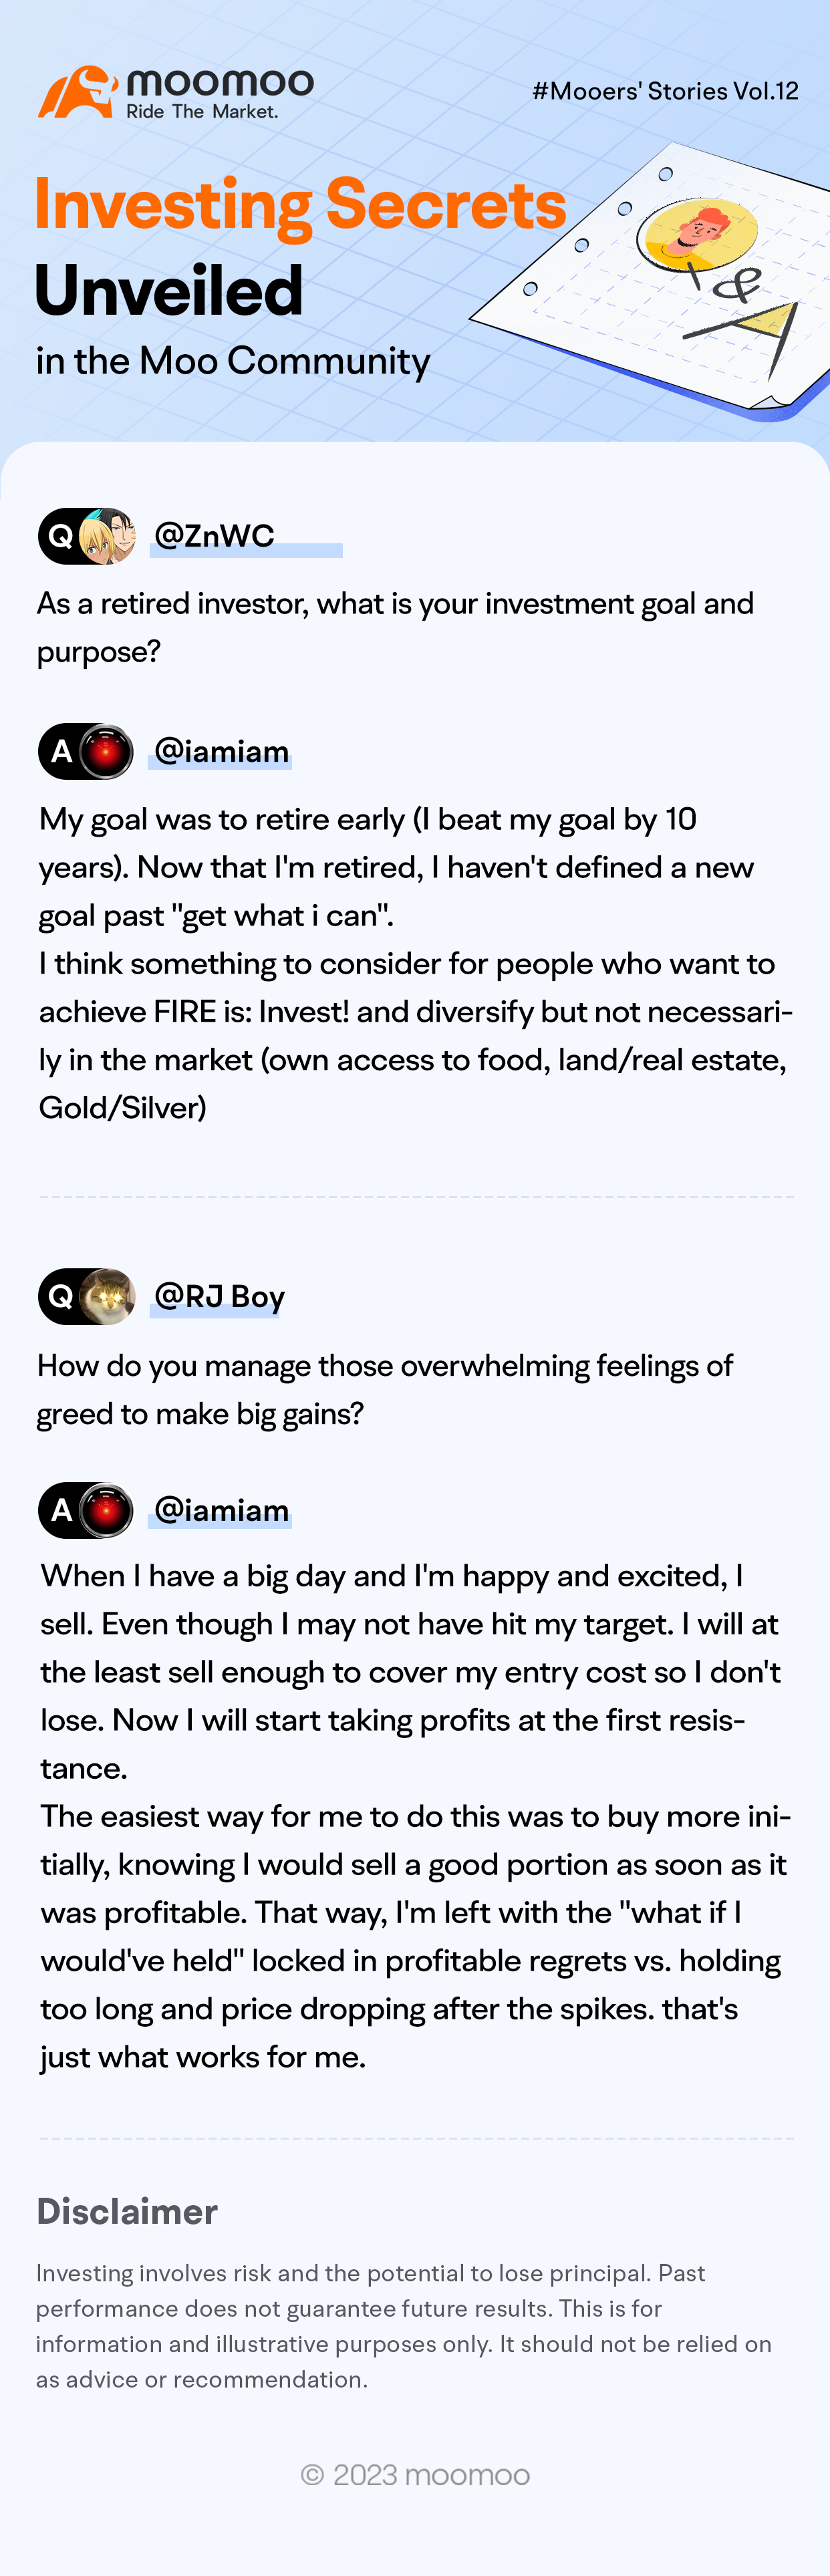Open the @ZnWC username link
This screenshot has width=830, height=2576.
click(214, 535)
